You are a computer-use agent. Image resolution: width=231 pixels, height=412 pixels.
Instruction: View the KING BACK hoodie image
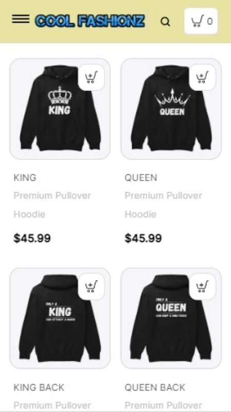[x=60, y=318]
